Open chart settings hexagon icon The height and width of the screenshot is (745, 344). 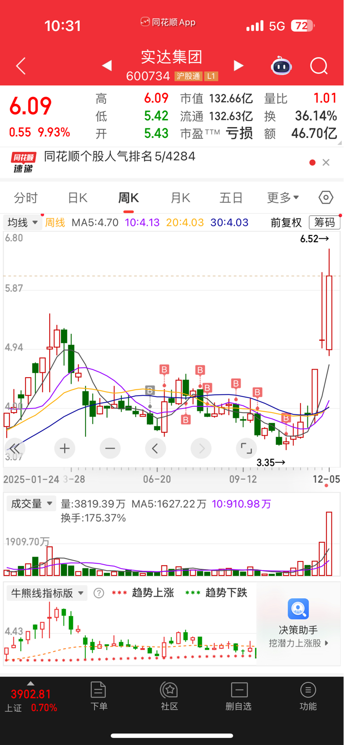[326, 197]
